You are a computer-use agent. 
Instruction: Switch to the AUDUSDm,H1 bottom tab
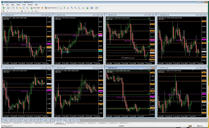71,123
